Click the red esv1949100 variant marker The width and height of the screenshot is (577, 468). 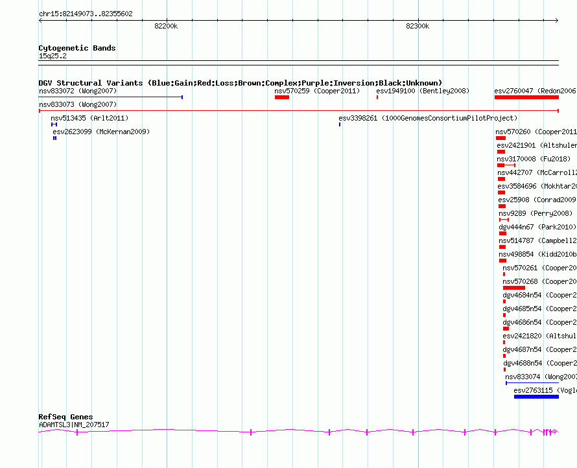tap(377, 97)
